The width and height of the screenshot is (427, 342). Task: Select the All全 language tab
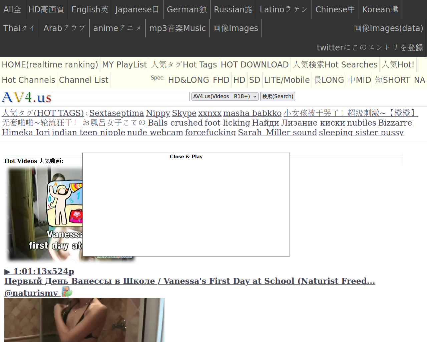coord(12,9)
